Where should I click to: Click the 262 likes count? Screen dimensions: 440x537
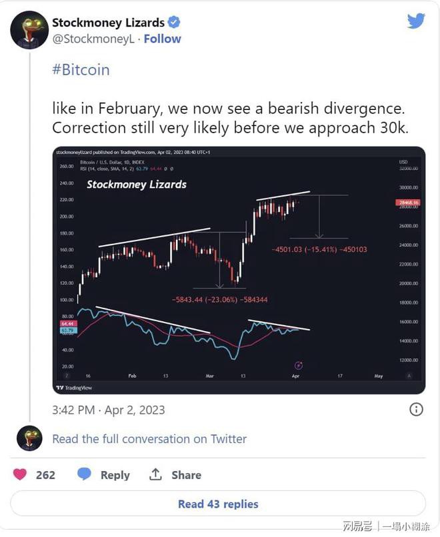tap(45, 474)
